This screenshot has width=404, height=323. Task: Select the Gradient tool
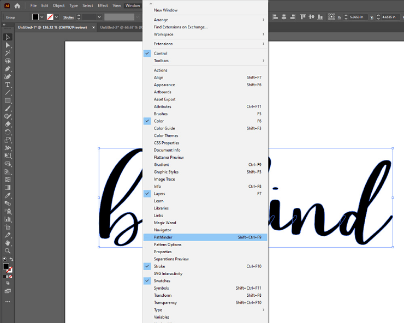[x=8, y=188]
